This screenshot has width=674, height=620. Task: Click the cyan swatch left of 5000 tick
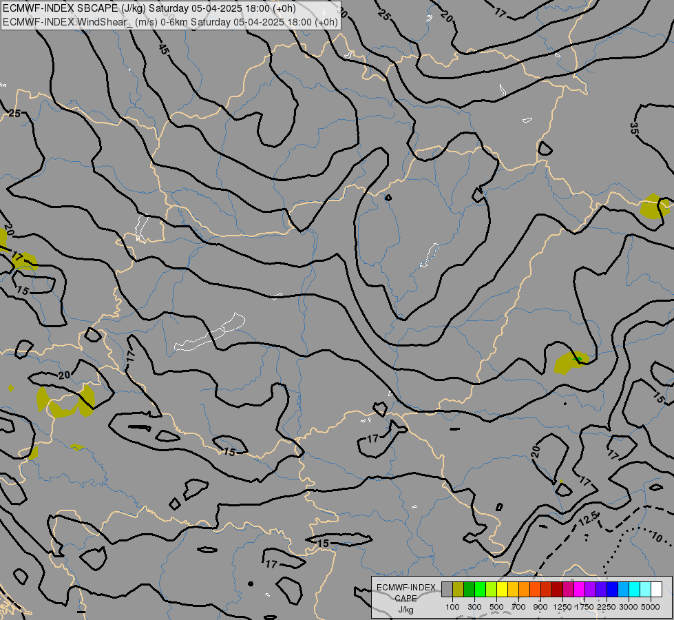645,590
